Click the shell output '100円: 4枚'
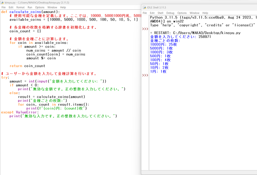 pyautogui.click(x=160, y=60)
